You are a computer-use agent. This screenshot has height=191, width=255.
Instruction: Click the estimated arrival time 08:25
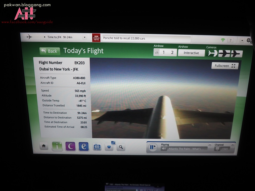(x=84, y=127)
